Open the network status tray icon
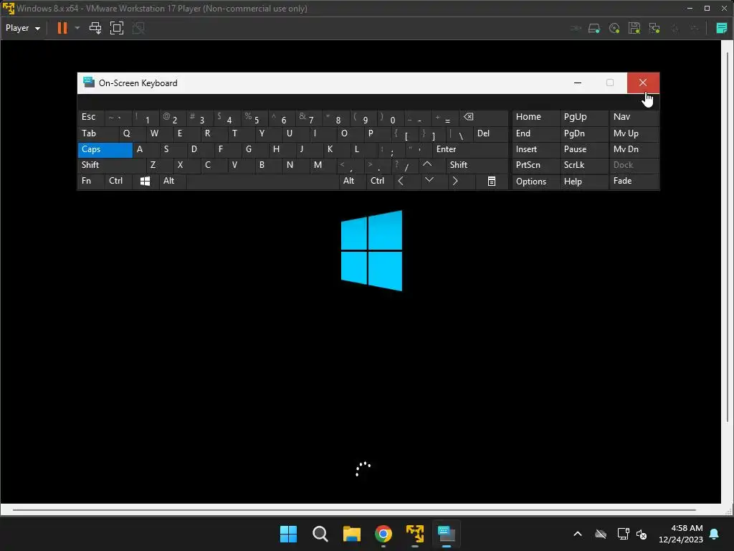The image size is (734, 551). pyautogui.click(x=623, y=534)
